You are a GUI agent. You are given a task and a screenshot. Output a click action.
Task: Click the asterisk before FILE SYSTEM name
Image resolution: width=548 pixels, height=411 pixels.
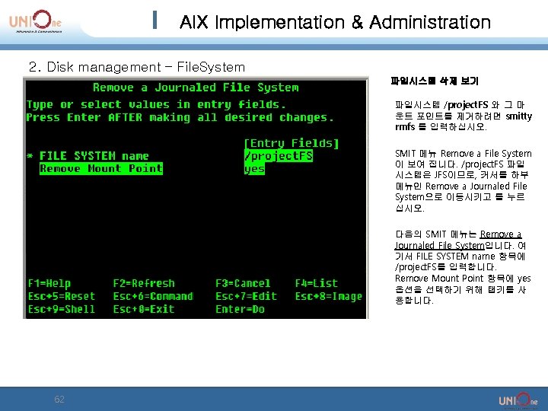pyautogui.click(x=30, y=156)
